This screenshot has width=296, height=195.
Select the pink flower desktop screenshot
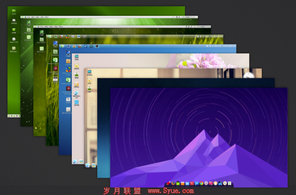160,61
